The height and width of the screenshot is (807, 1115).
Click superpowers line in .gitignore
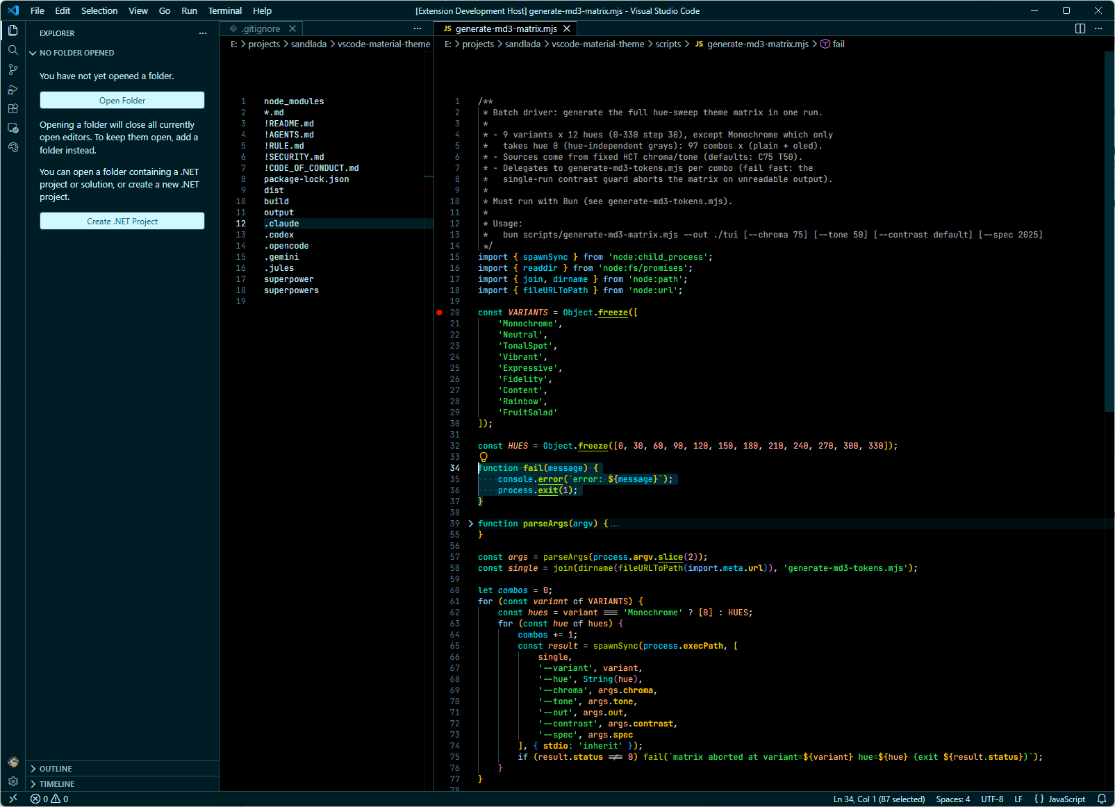pos(291,290)
